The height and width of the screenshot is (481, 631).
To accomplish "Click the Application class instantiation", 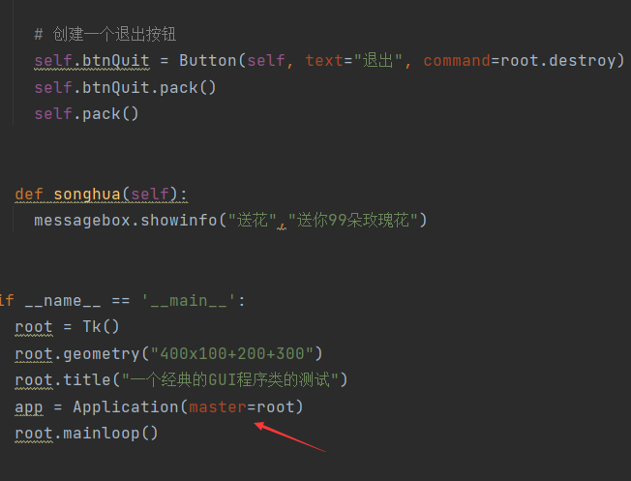I will (188, 406).
